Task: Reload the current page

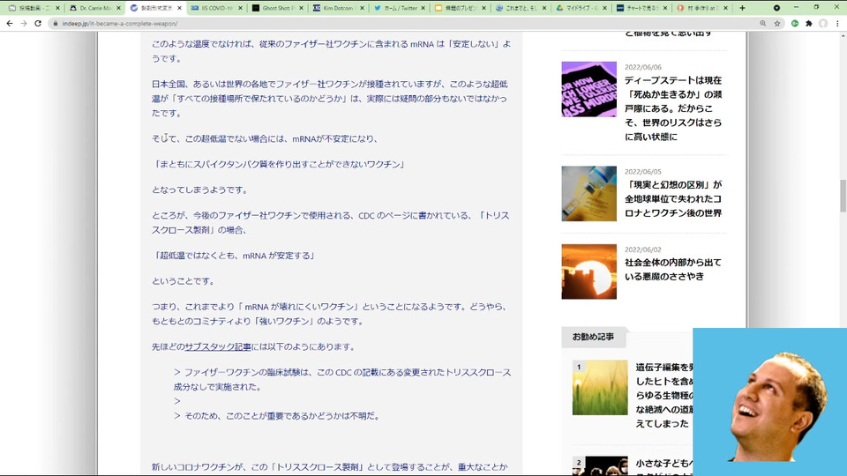Action: [x=38, y=24]
